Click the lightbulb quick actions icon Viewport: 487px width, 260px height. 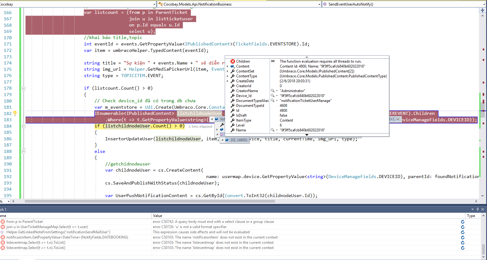15,113
